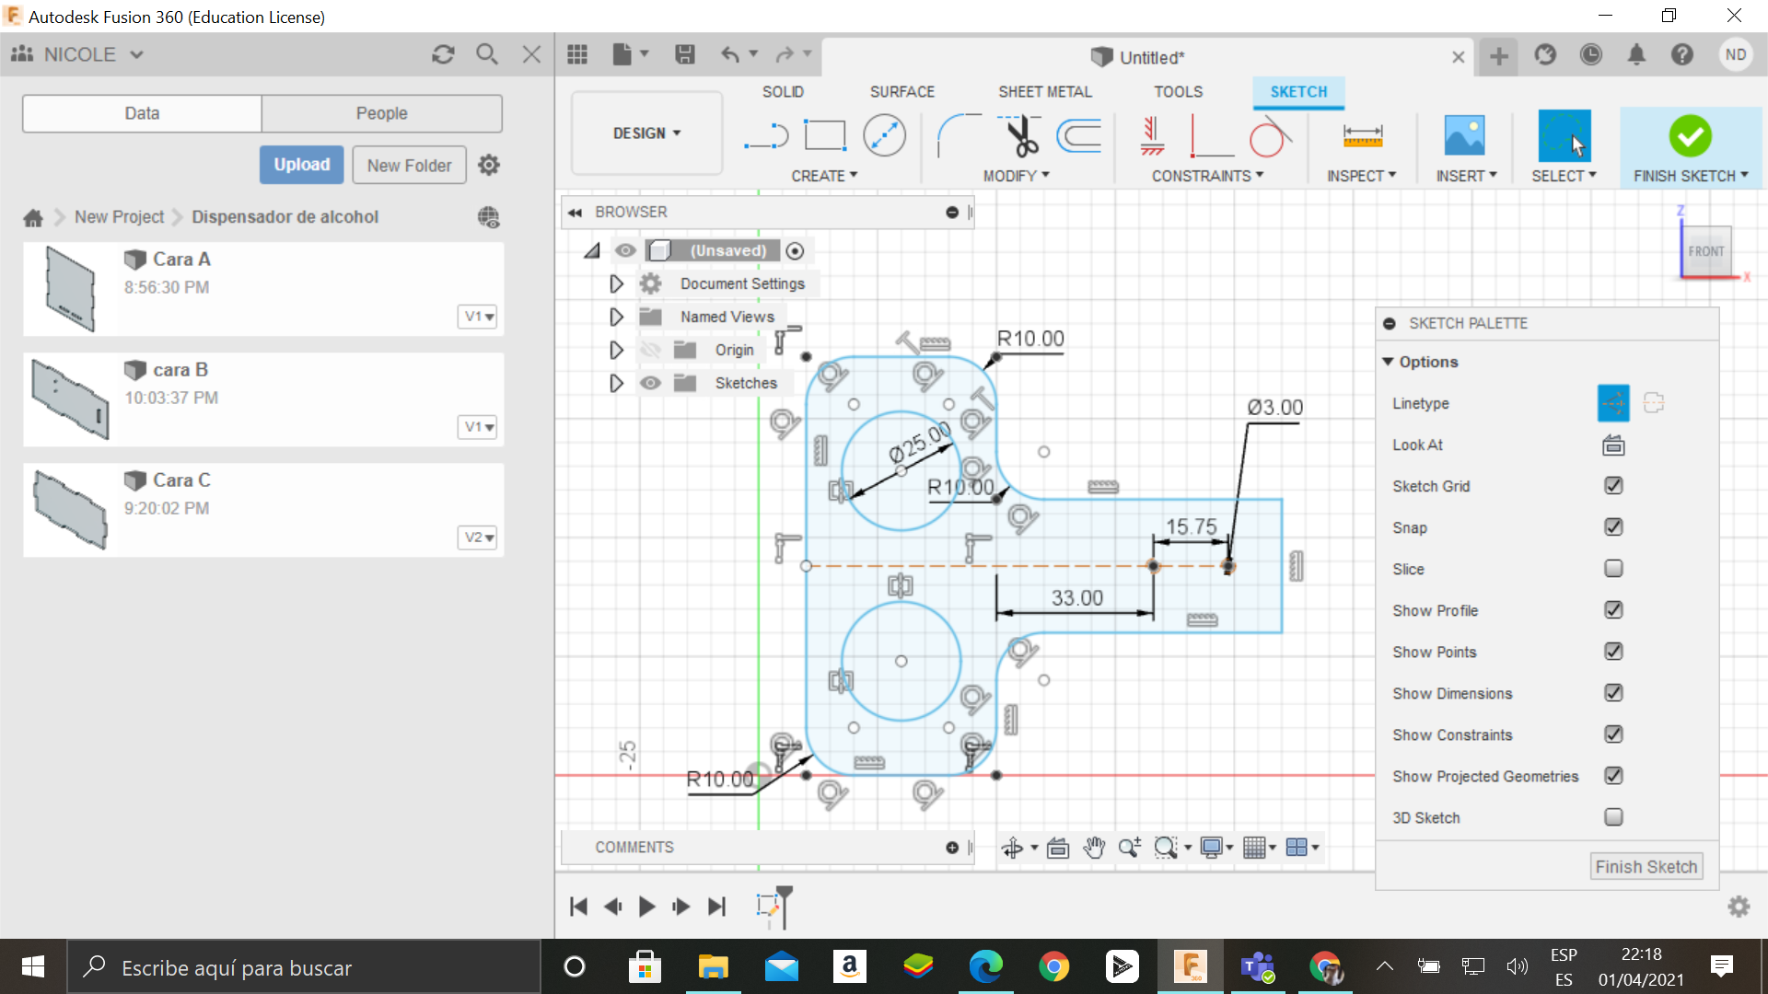Image resolution: width=1768 pixels, height=994 pixels.
Task: Enable the 3D Sketch checkbox
Action: tap(1612, 816)
